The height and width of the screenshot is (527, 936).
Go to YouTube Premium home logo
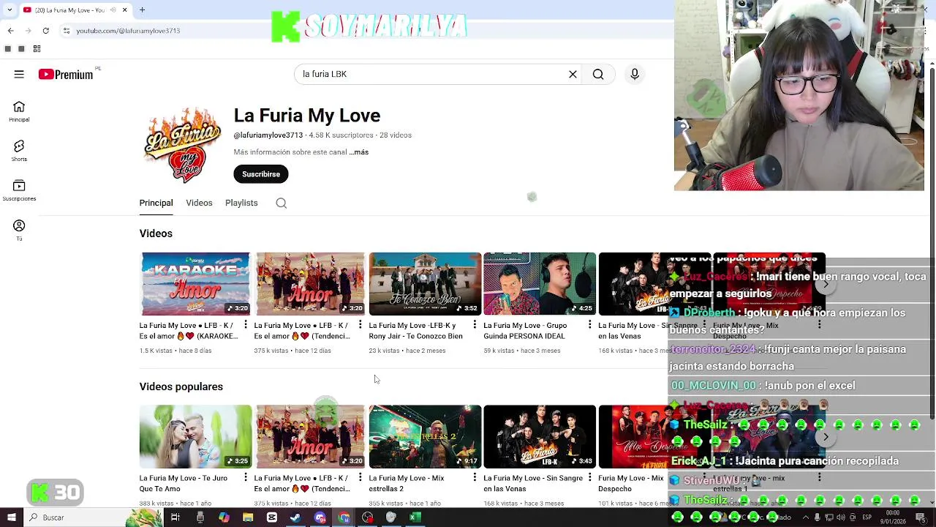[x=66, y=74]
